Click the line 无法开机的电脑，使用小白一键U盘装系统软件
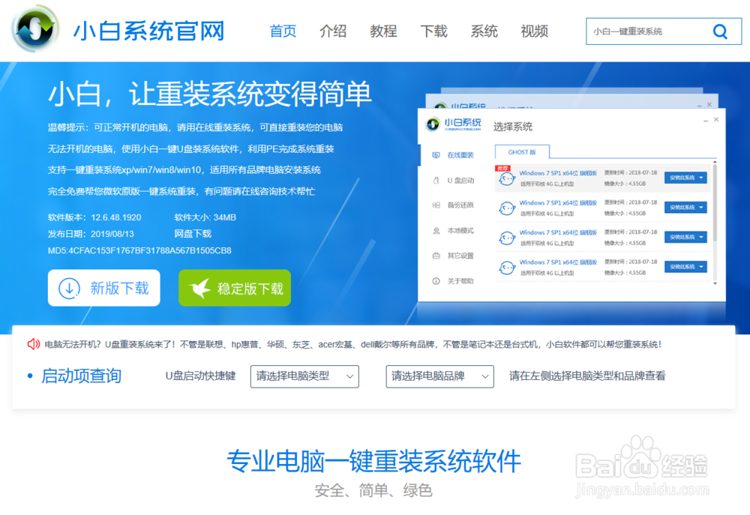 [x=190, y=148]
